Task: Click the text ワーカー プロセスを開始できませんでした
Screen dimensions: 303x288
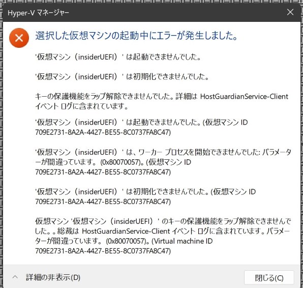Action: tap(199, 152)
